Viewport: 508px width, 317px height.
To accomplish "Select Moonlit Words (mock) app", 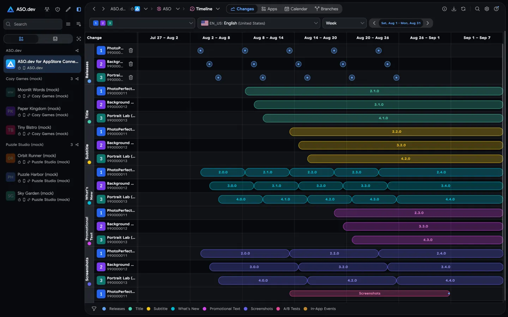I will click(42, 92).
